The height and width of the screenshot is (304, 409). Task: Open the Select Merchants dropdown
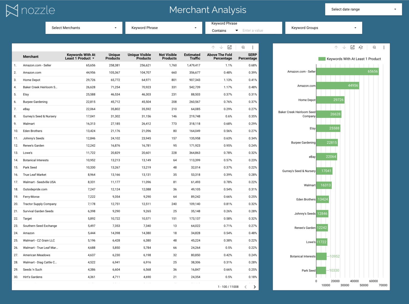[84, 28]
